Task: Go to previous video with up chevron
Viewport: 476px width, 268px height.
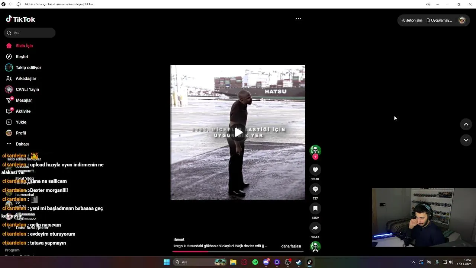Action: tap(466, 124)
